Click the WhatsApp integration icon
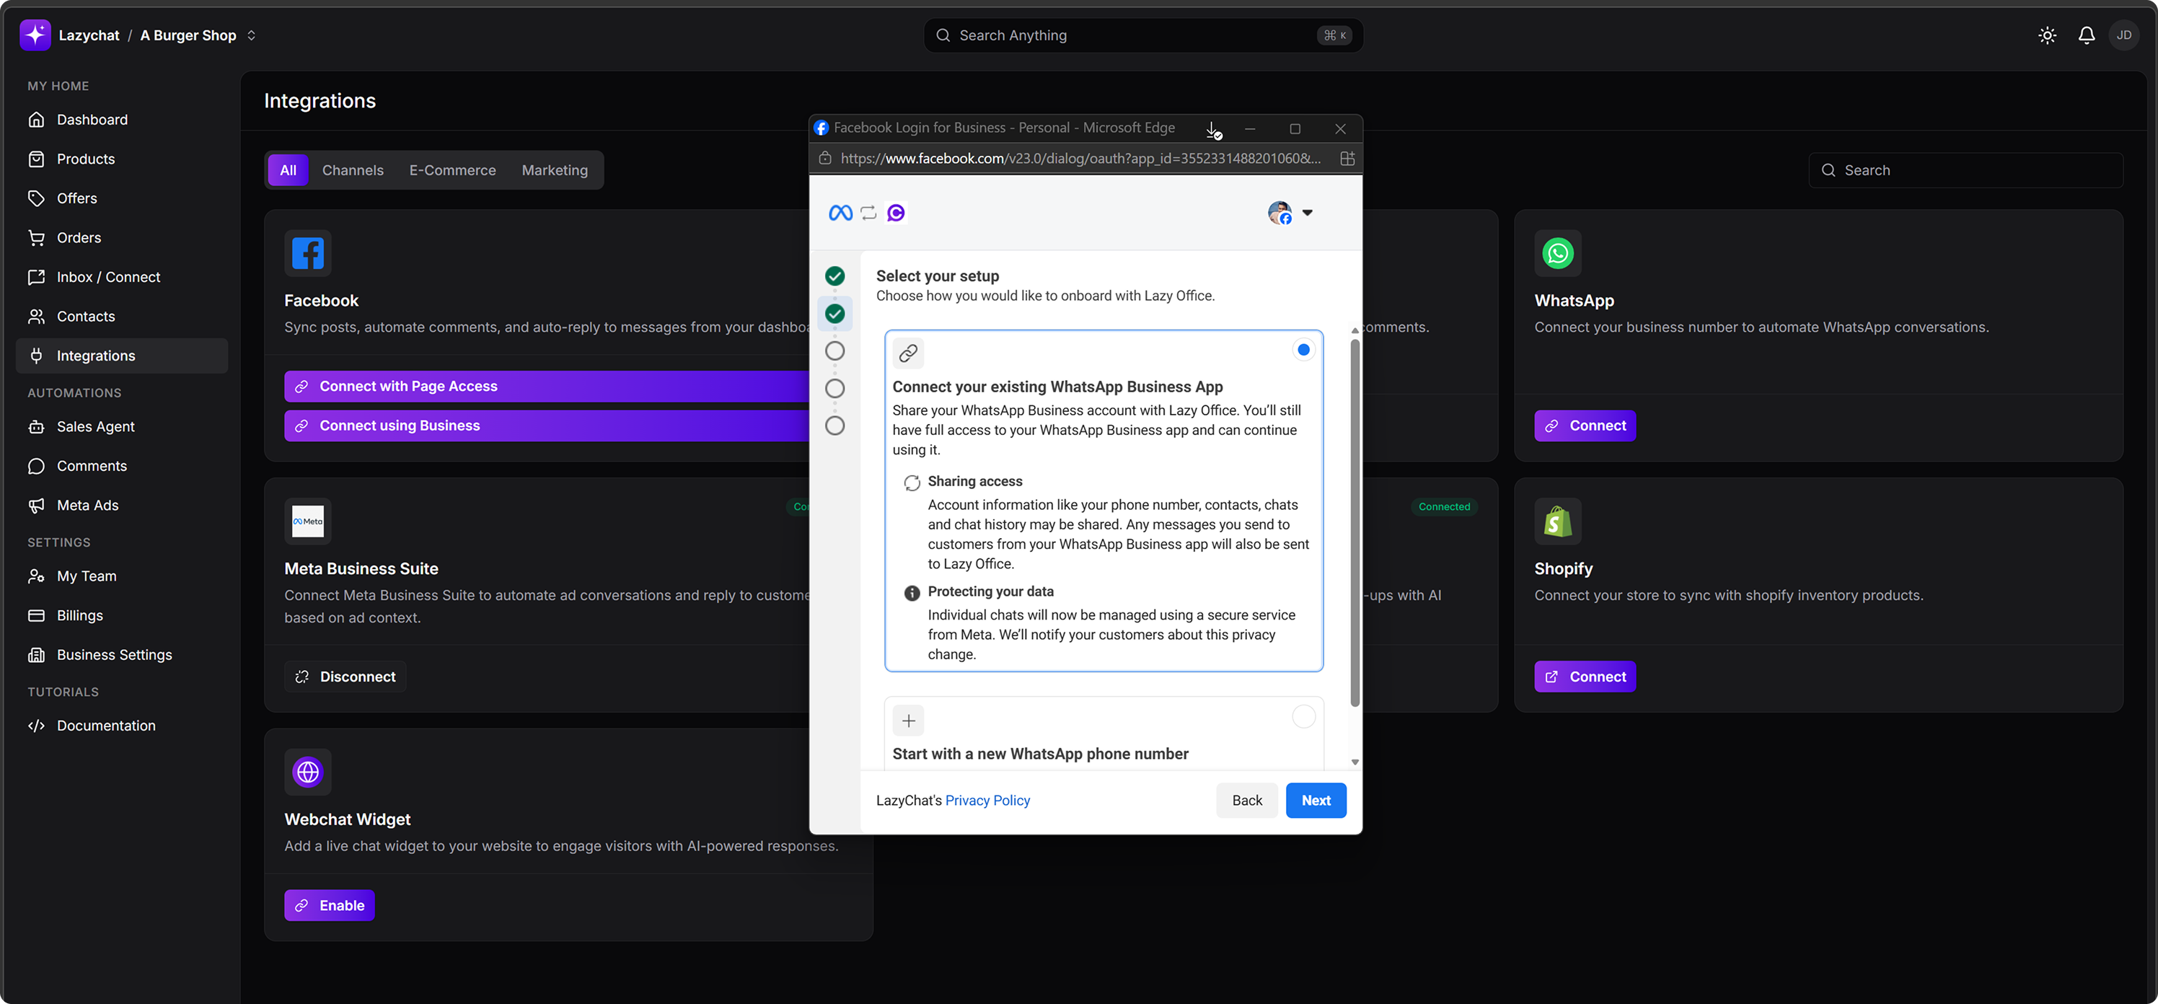This screenshot has width=2158, height=1004. click(x=1557, y=253)
